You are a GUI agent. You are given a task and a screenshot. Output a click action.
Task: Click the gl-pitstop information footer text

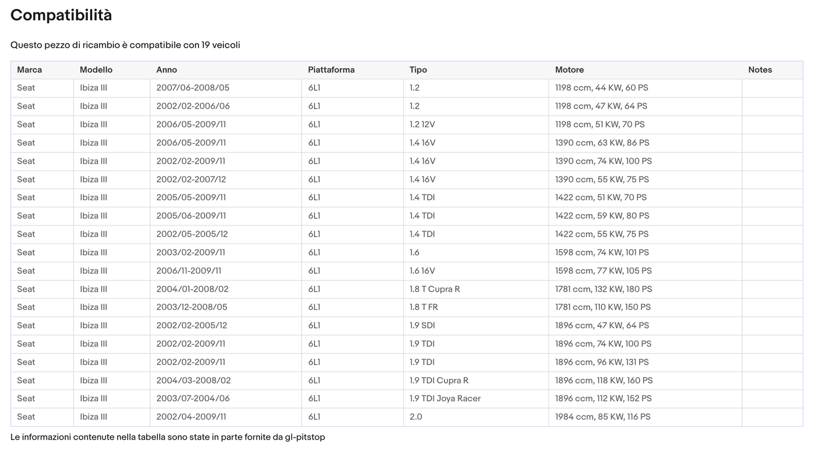pos(168,437)
